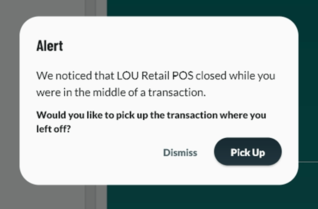Image resolution: width=318 pixels, height=209 pixels.
Task: Click the thin divider line right of dialog
Action: click(x=308, y=162)
